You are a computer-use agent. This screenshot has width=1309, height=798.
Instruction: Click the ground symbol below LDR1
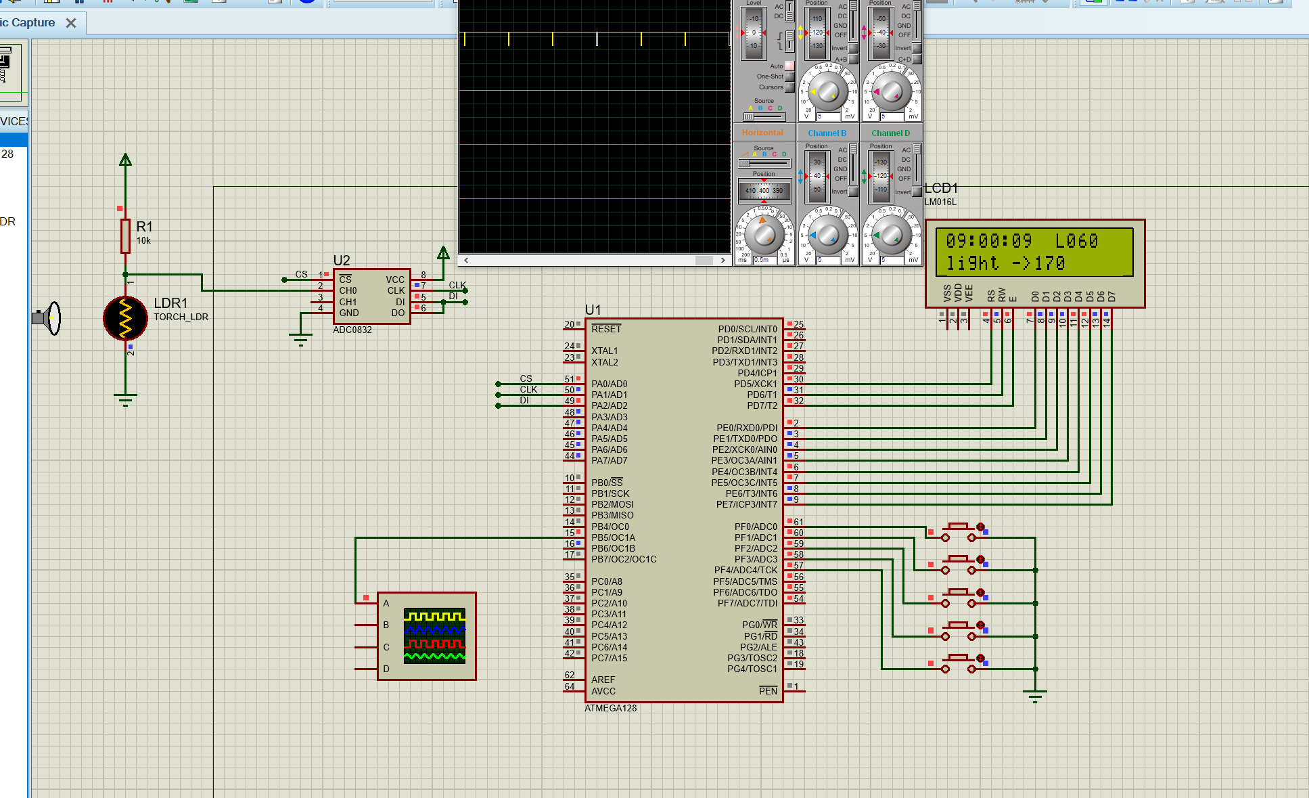point(125,399)
